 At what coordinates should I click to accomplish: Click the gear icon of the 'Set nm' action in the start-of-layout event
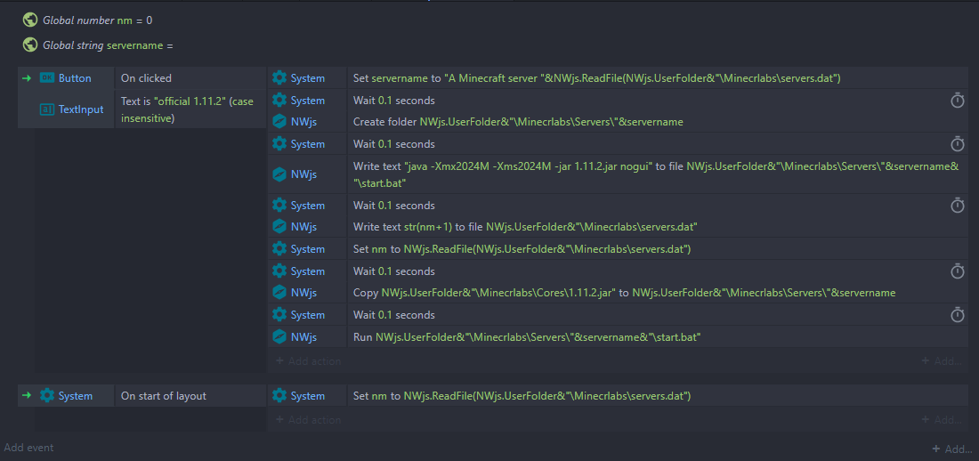coord(279,395)
